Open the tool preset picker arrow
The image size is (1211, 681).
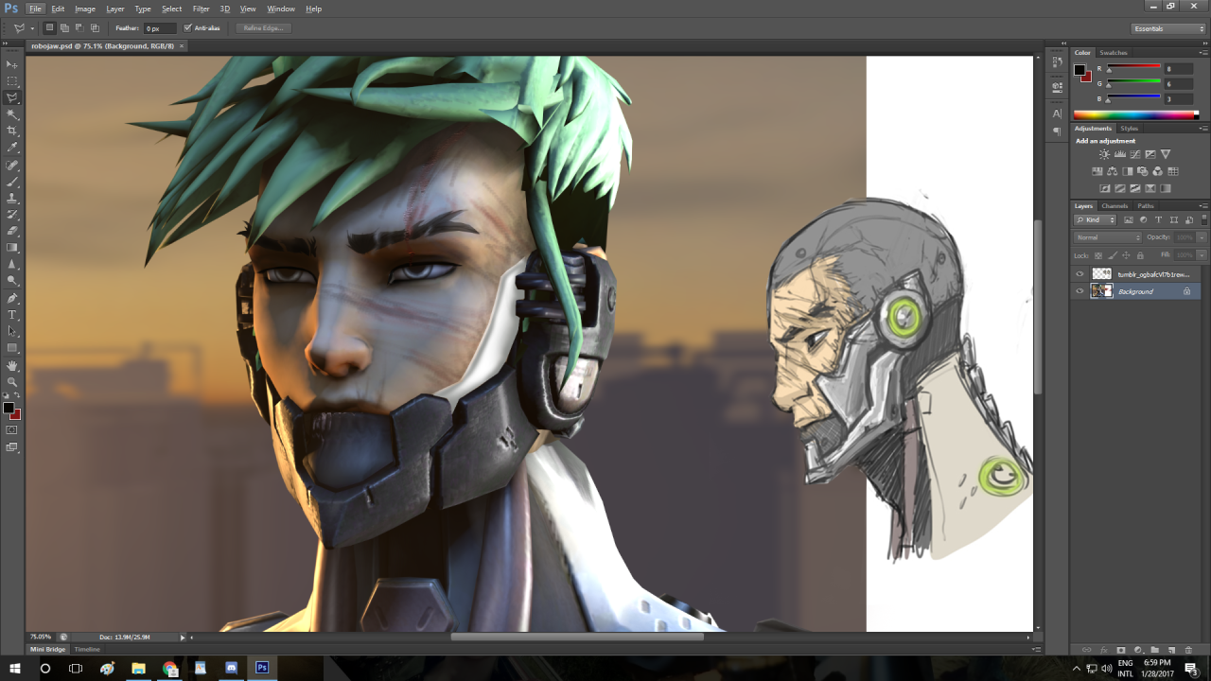tap(32, 28)
